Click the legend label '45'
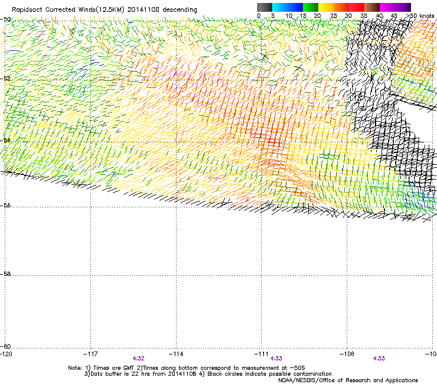The image size is (437, 384). (x=394, y=16)
